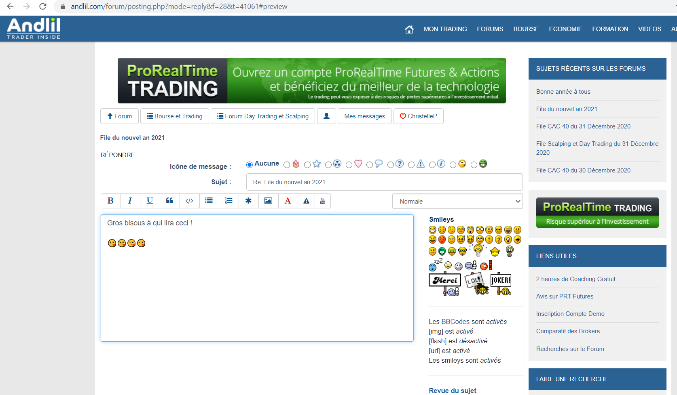This screenshot has width=677, height=395.
Task: Insert a numbered list
Action: click(229, 201)
